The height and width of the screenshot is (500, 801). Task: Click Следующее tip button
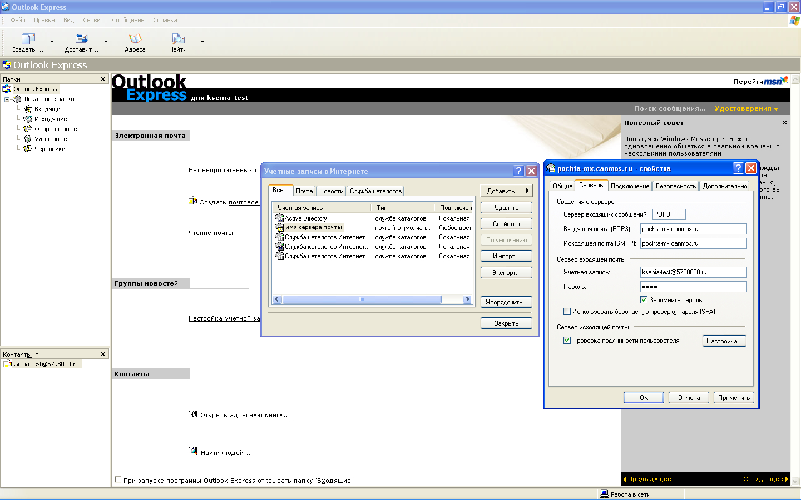(x=766, y=479)
